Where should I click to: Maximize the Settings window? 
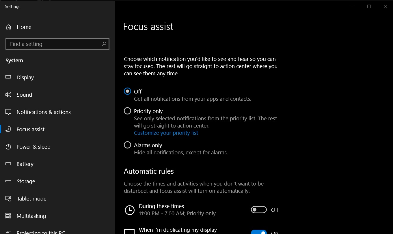point(369,6)
